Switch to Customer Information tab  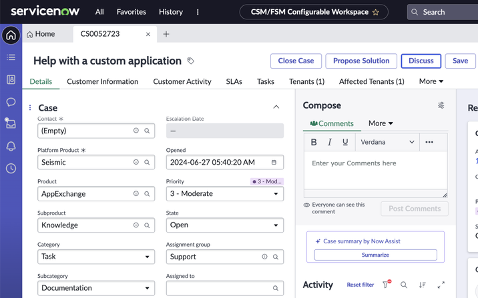[x=103, y=81]
